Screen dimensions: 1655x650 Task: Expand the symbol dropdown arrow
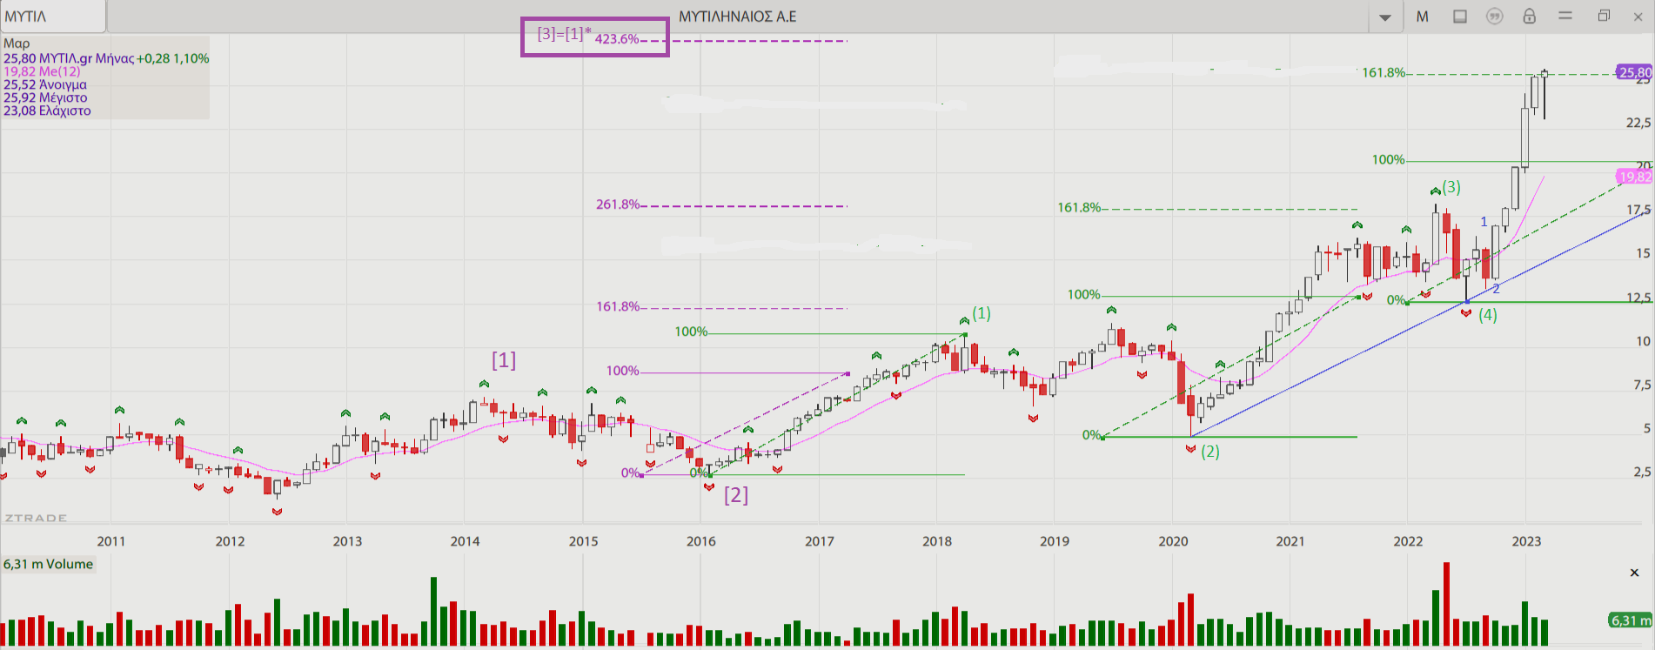pyautogui.click(x=1384, y=17)
